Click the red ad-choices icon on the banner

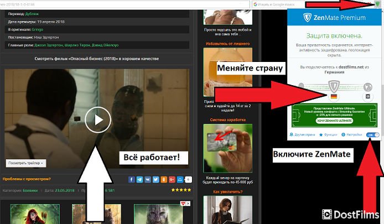(x=183, y=204)
